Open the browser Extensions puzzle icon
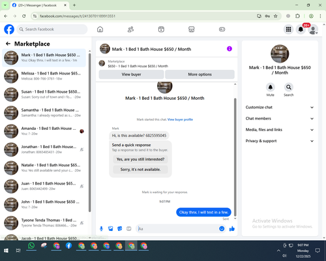Image resolution: width=326 pixels, height=261 pixels. (297, 16)
